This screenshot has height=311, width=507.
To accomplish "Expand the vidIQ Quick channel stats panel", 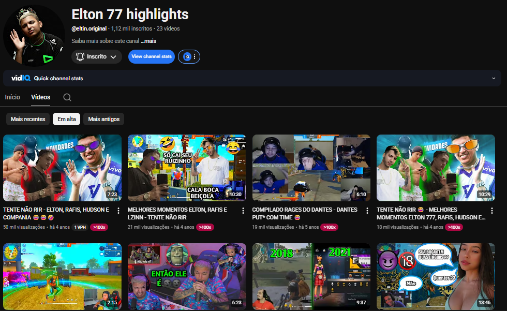I will point(493,78).
